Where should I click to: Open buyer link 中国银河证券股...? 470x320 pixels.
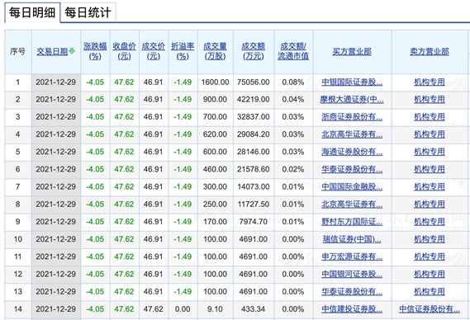click(x=352, y=274)
